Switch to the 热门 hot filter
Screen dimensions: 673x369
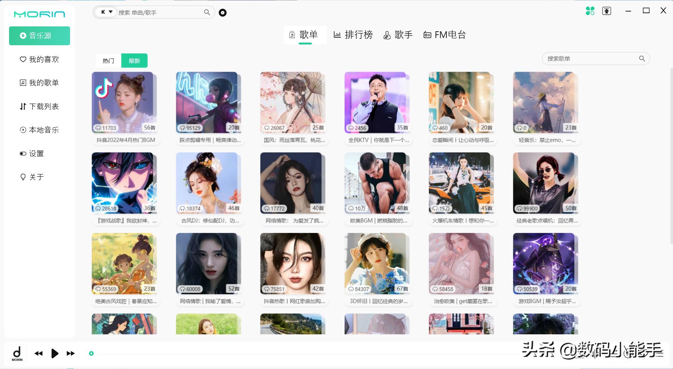[x=108, y=60]
